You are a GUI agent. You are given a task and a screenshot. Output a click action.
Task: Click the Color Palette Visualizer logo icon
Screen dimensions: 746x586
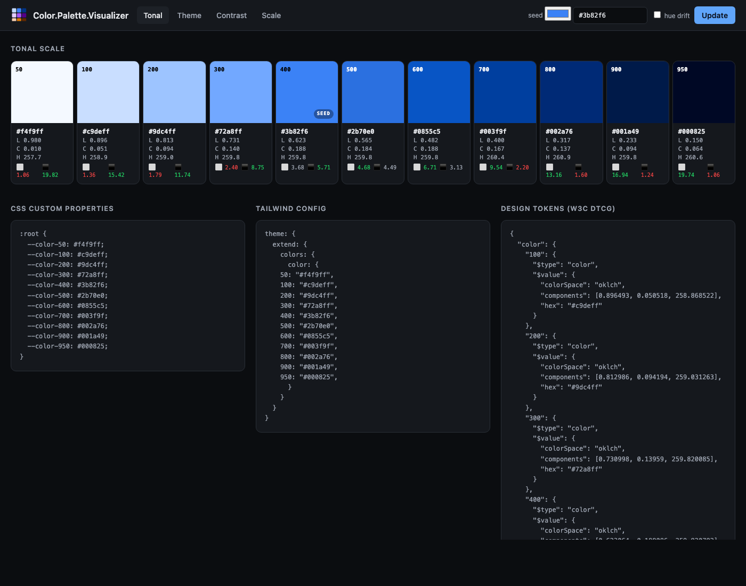(x=19, y=15)
